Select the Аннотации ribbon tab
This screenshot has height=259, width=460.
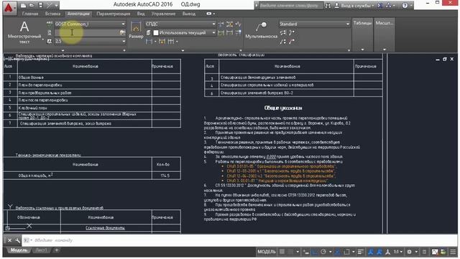pyautogui.click(x=78, y=14)
